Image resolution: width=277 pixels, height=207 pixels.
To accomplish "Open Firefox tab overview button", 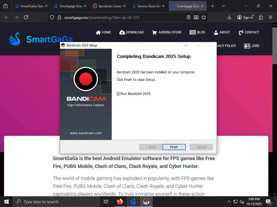I will click(x=5, y=6).
